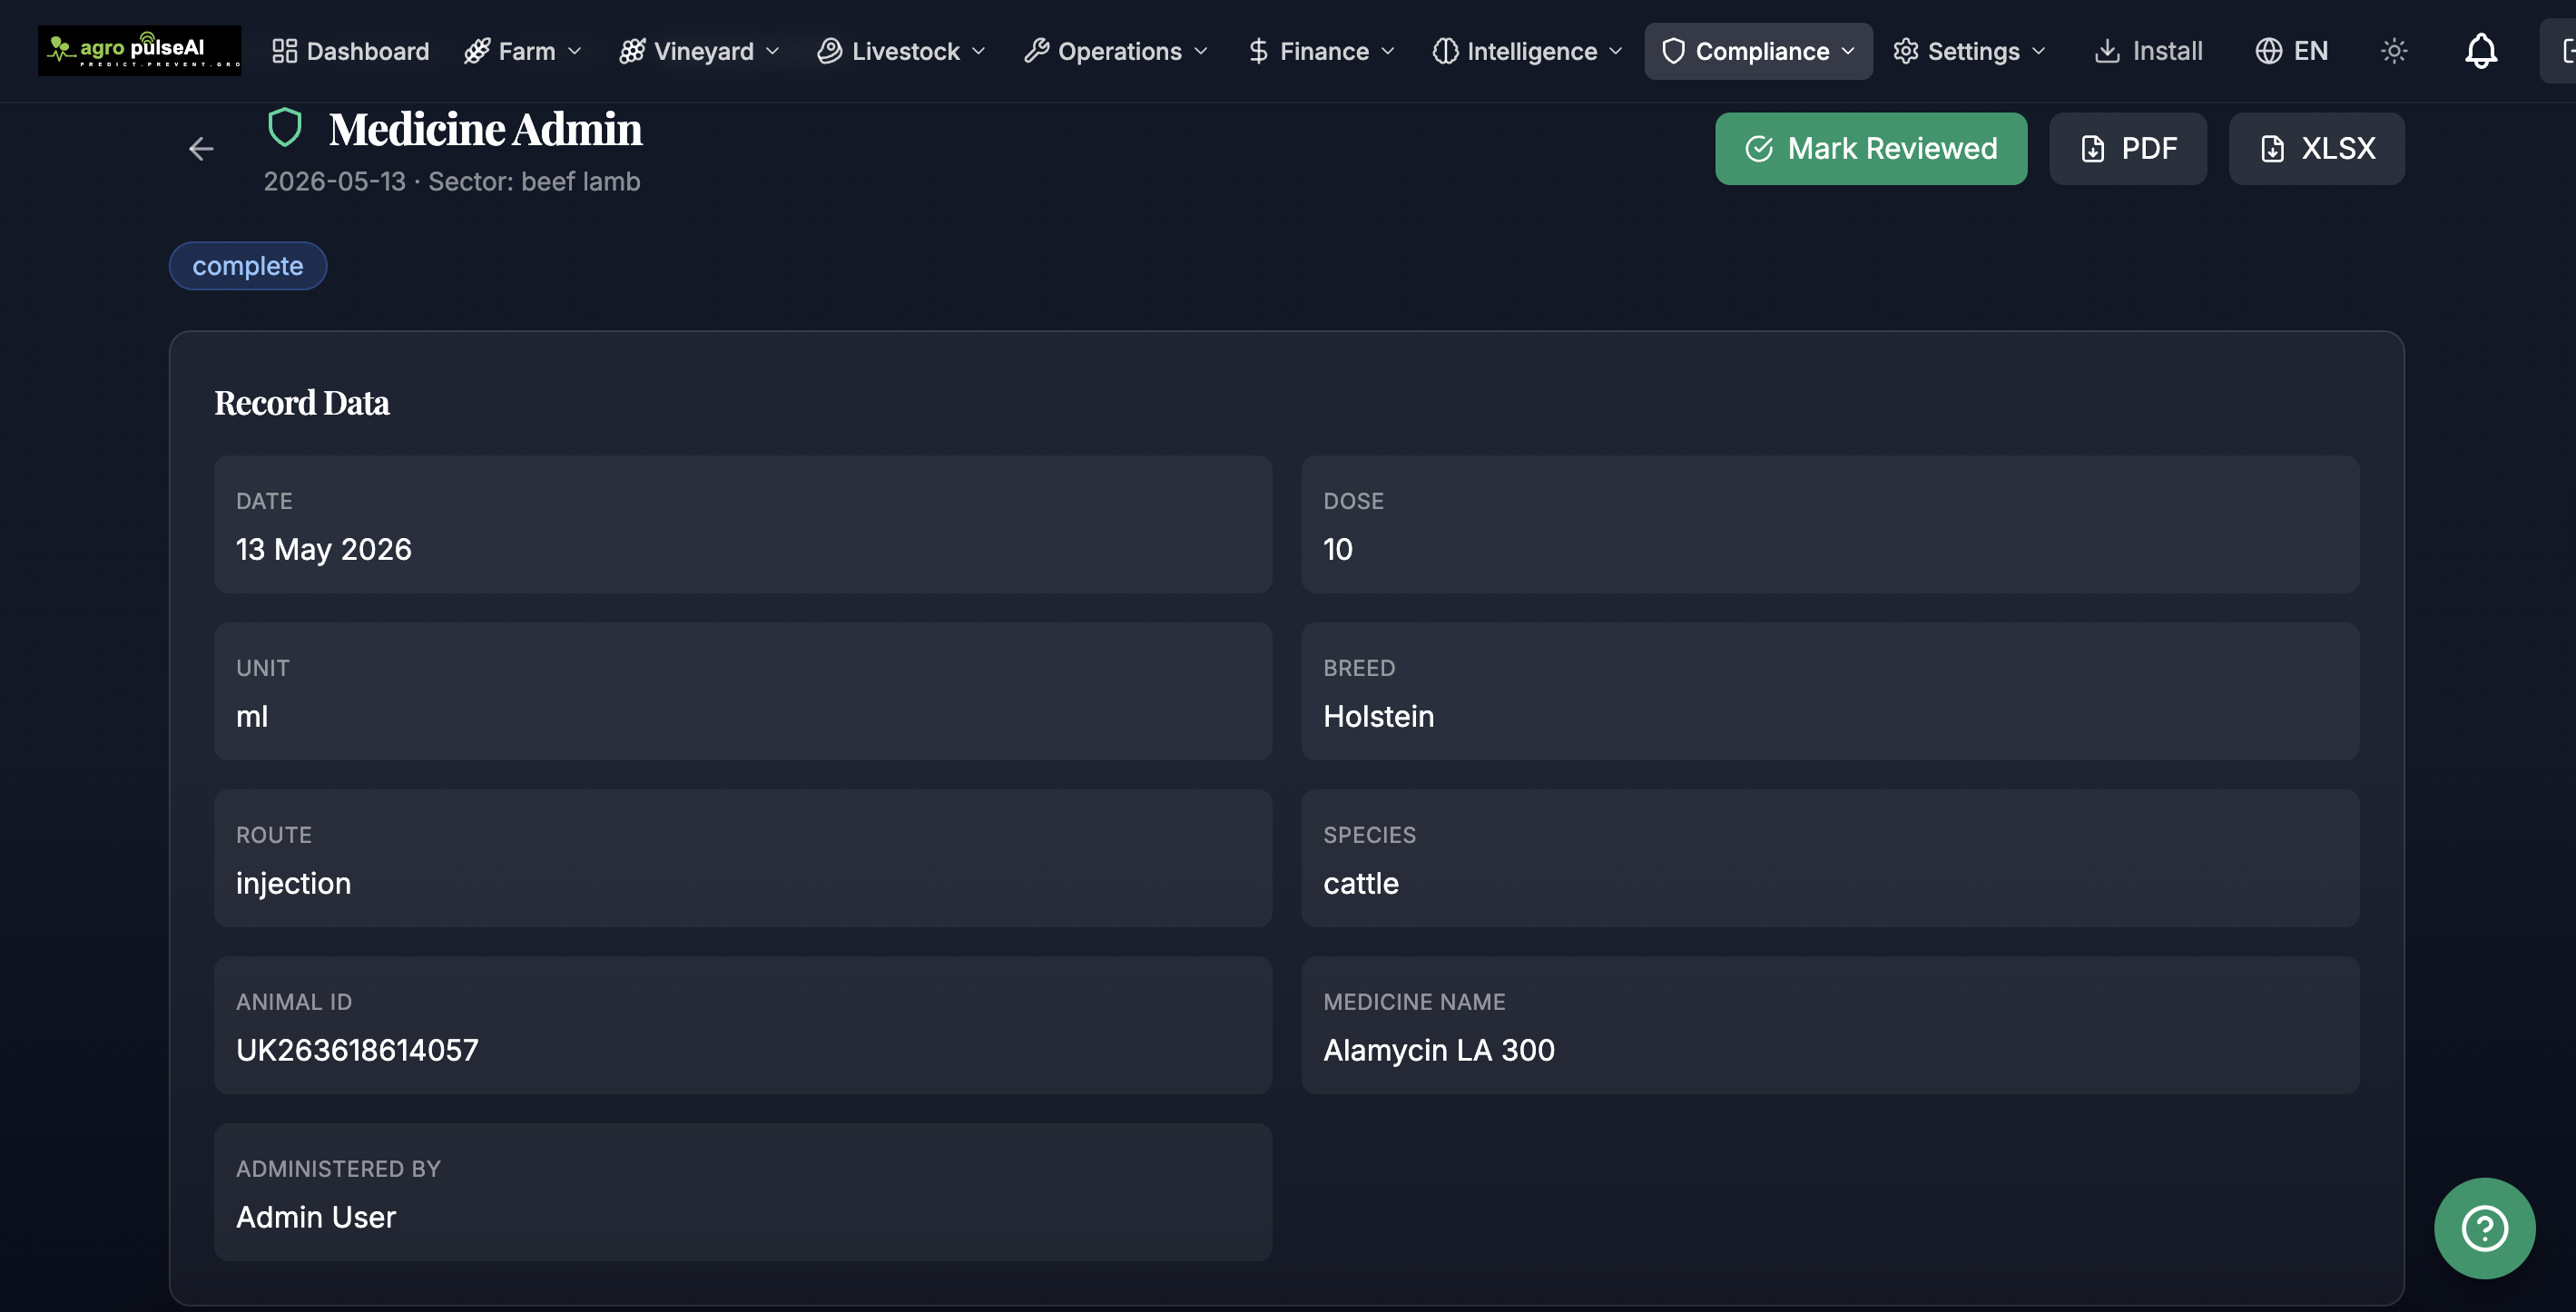Open the Settings dropdown
This screenshot has width=2576, height=1312.
pos(1969,51)
